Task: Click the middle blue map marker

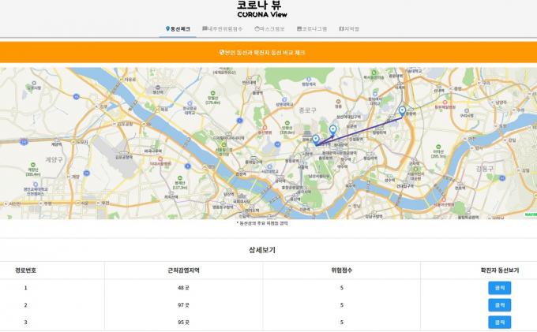Action: pos(332,130)
